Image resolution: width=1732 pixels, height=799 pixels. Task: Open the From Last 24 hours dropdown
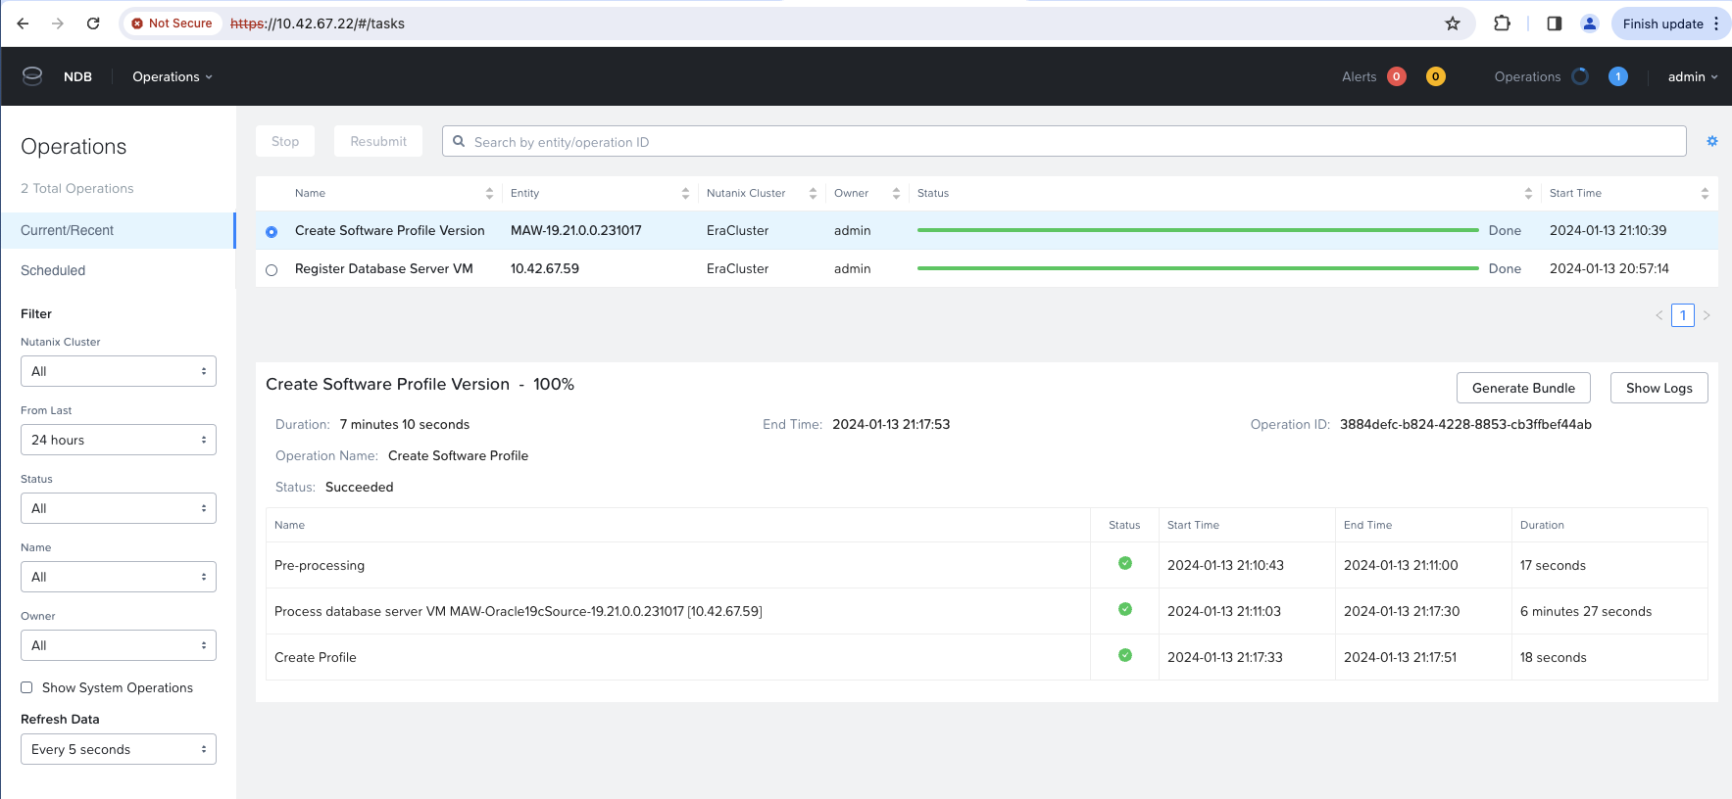click(118, 440)
